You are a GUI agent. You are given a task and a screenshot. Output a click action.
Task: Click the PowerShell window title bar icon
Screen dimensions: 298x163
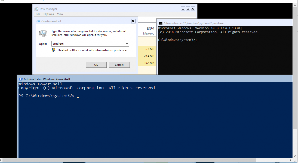(x=21, y=79)
